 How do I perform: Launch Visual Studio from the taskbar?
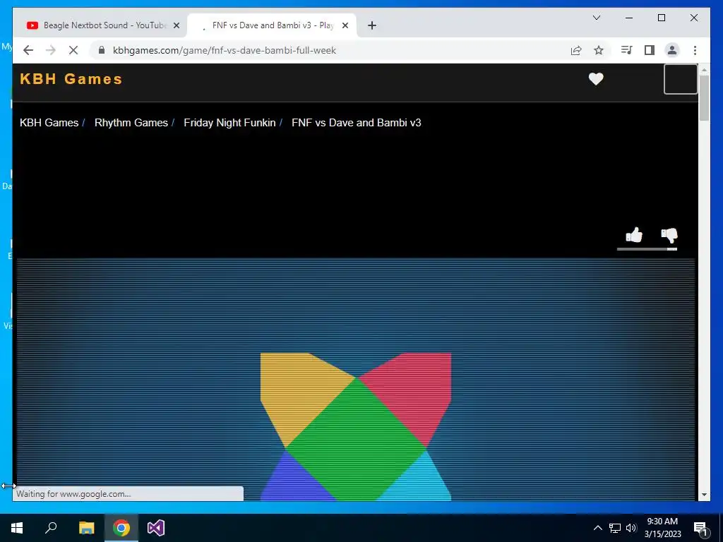[156, 528]
